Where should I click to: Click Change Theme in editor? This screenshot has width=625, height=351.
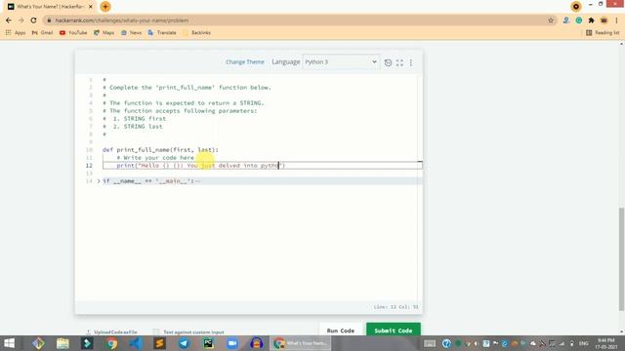(x=245, y=62)
